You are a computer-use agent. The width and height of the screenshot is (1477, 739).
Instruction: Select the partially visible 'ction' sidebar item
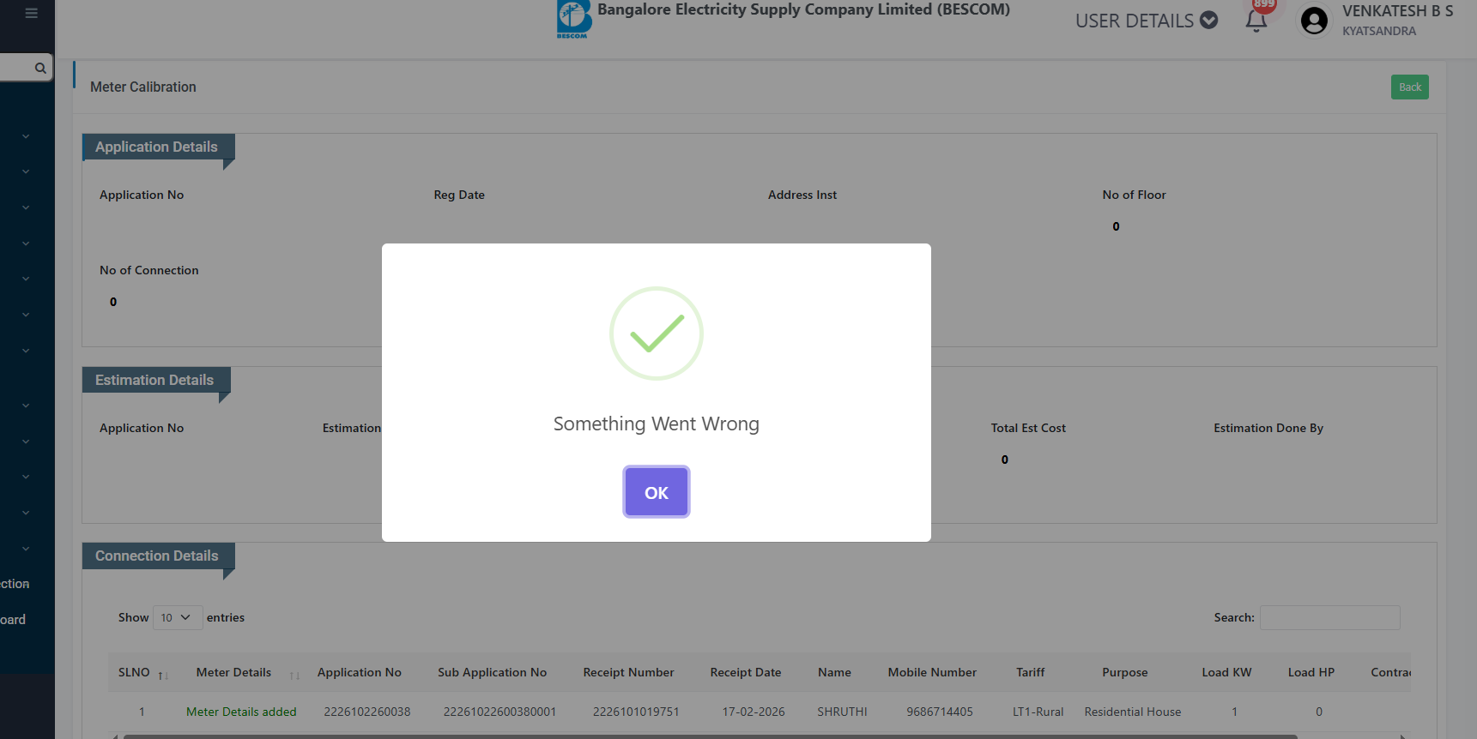15,584
